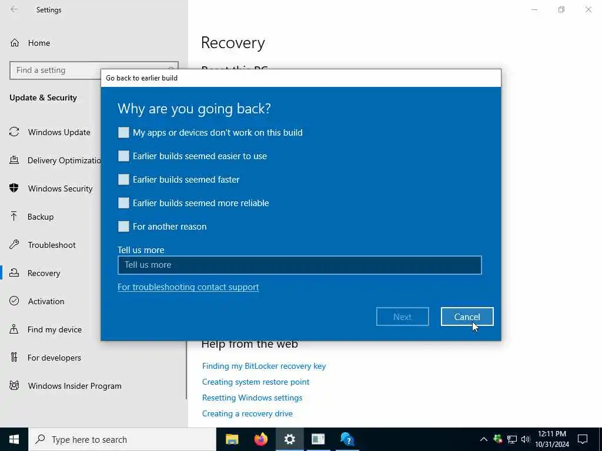Open the notification center icon
Image resolution: width=602 pixels, height=451 pixels.
(583, 439)
